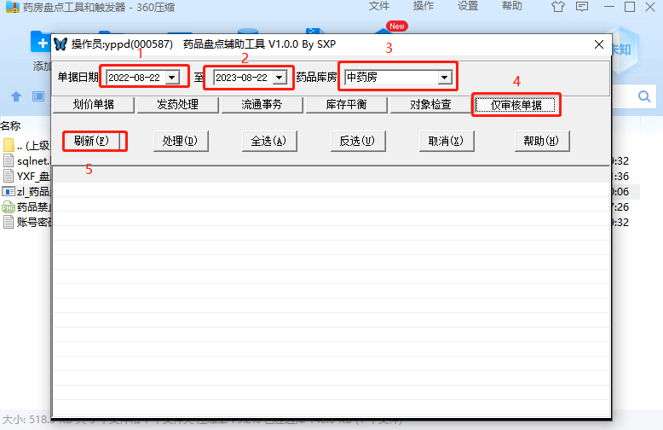Select the YXF_盘 file row
This screenshot has height=430, width=663.
26,176
